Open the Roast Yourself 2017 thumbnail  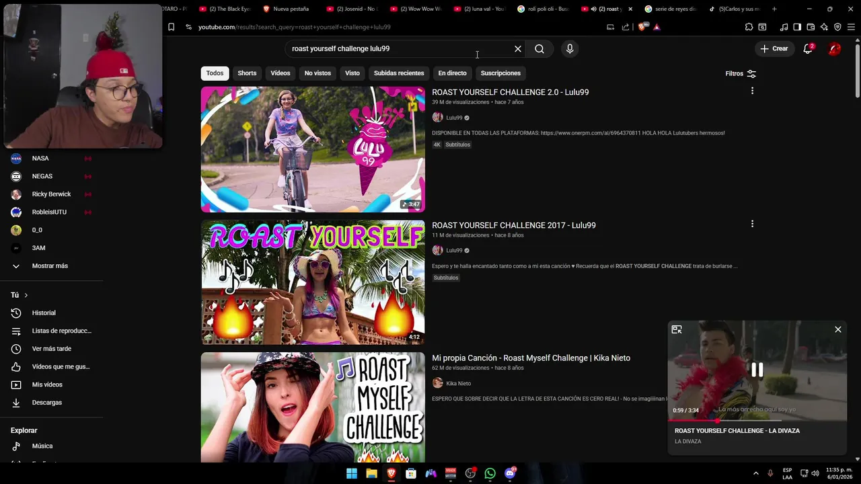click(x=313, y=282)
